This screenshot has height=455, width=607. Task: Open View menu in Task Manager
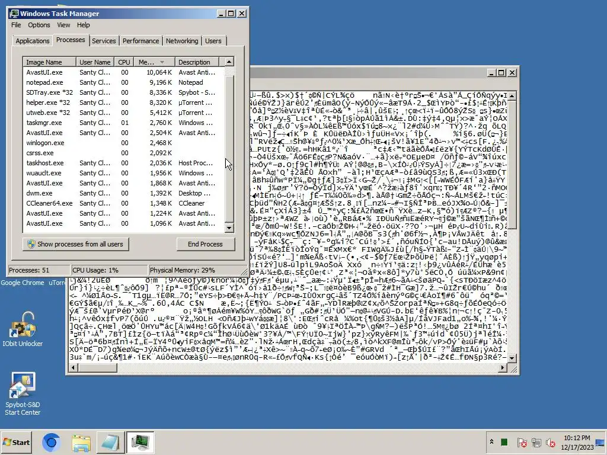(63, 25)
